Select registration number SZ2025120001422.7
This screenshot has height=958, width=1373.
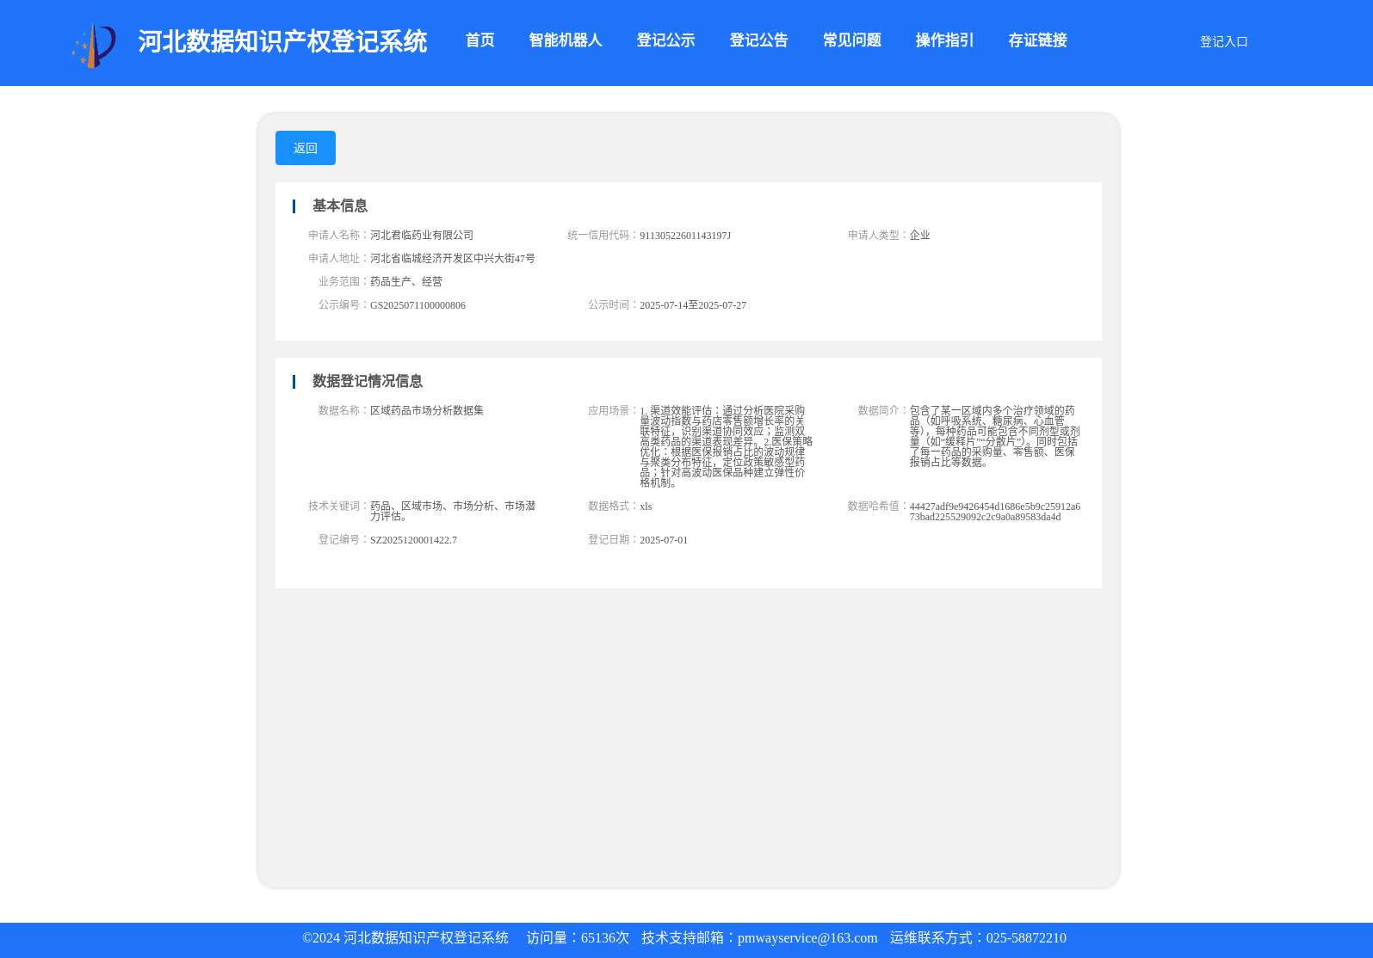413,540
